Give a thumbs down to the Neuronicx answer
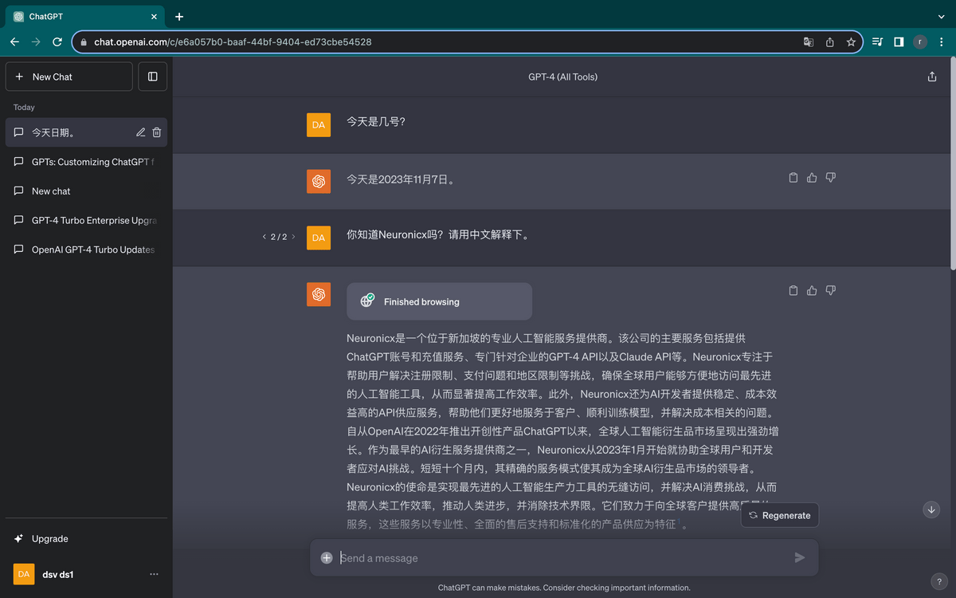The height and width of the screenshot is (598, 956). point(830,290)
